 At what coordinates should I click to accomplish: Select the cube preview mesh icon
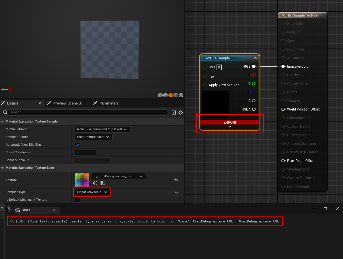tap(176, 95)
